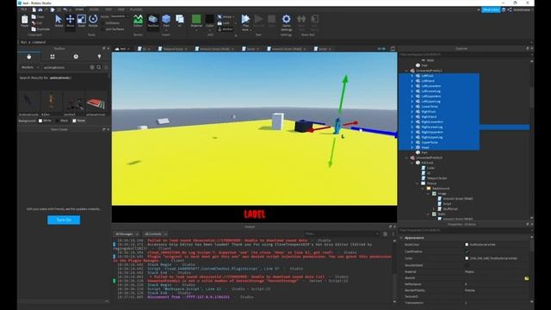Click the Undo arrow in quick access bar
Image resolution: width=551 pixels, height=310 pixels.
[x=65, y=9]
